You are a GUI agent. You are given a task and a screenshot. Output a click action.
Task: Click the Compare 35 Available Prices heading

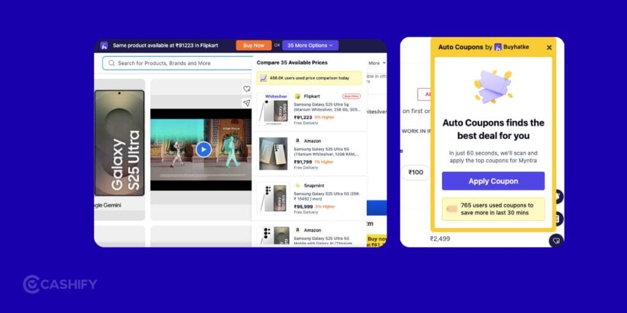tap(292, 63)
